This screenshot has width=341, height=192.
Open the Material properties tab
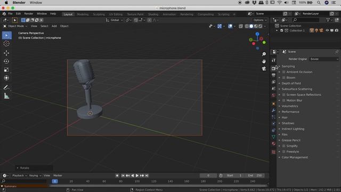coord(273,143)
